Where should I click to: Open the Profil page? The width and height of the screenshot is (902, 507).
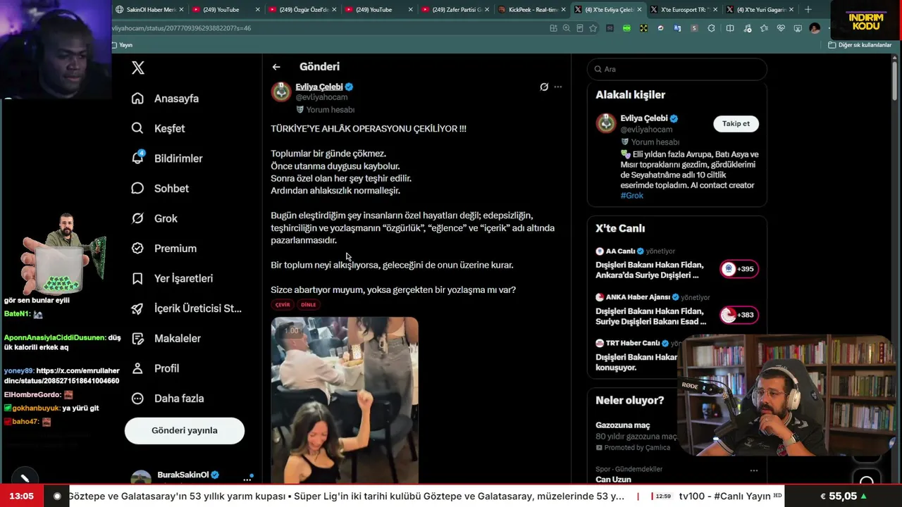[x=156, y=368]
